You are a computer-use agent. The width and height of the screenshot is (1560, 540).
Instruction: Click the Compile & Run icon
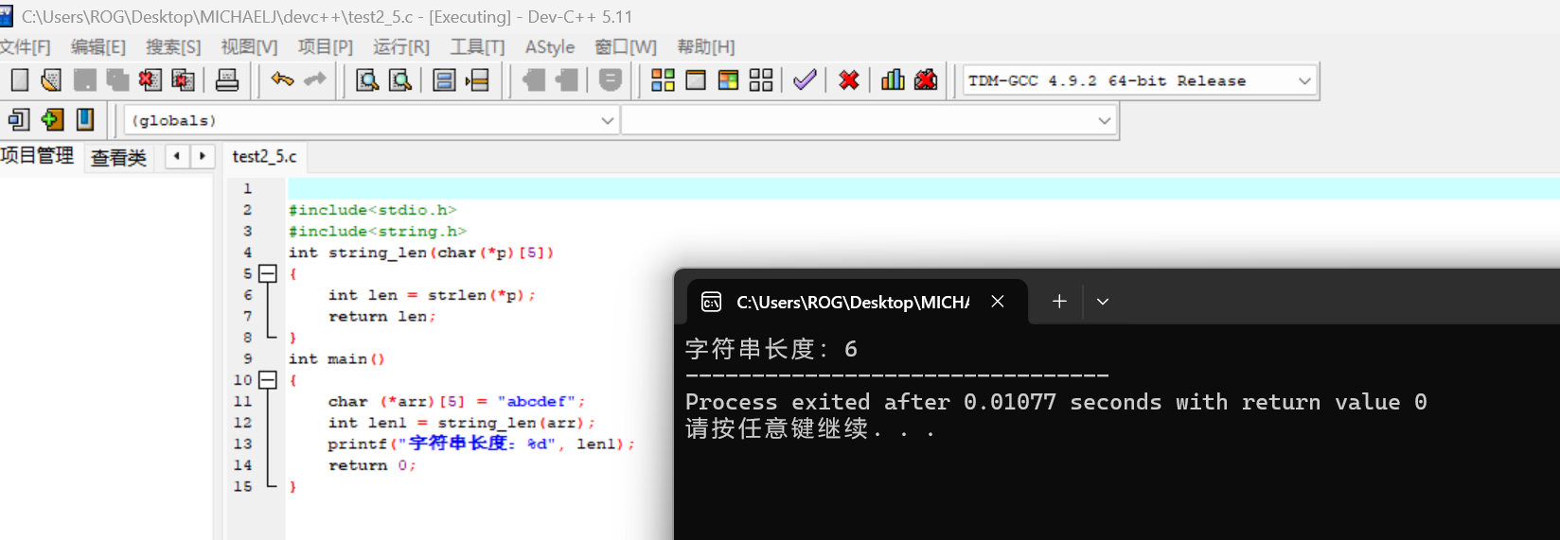[x=728, y=80]
